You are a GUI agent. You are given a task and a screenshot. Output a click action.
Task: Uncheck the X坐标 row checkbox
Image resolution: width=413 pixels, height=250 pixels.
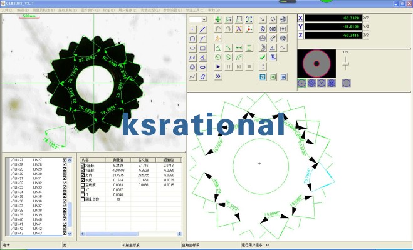point(83,165)
